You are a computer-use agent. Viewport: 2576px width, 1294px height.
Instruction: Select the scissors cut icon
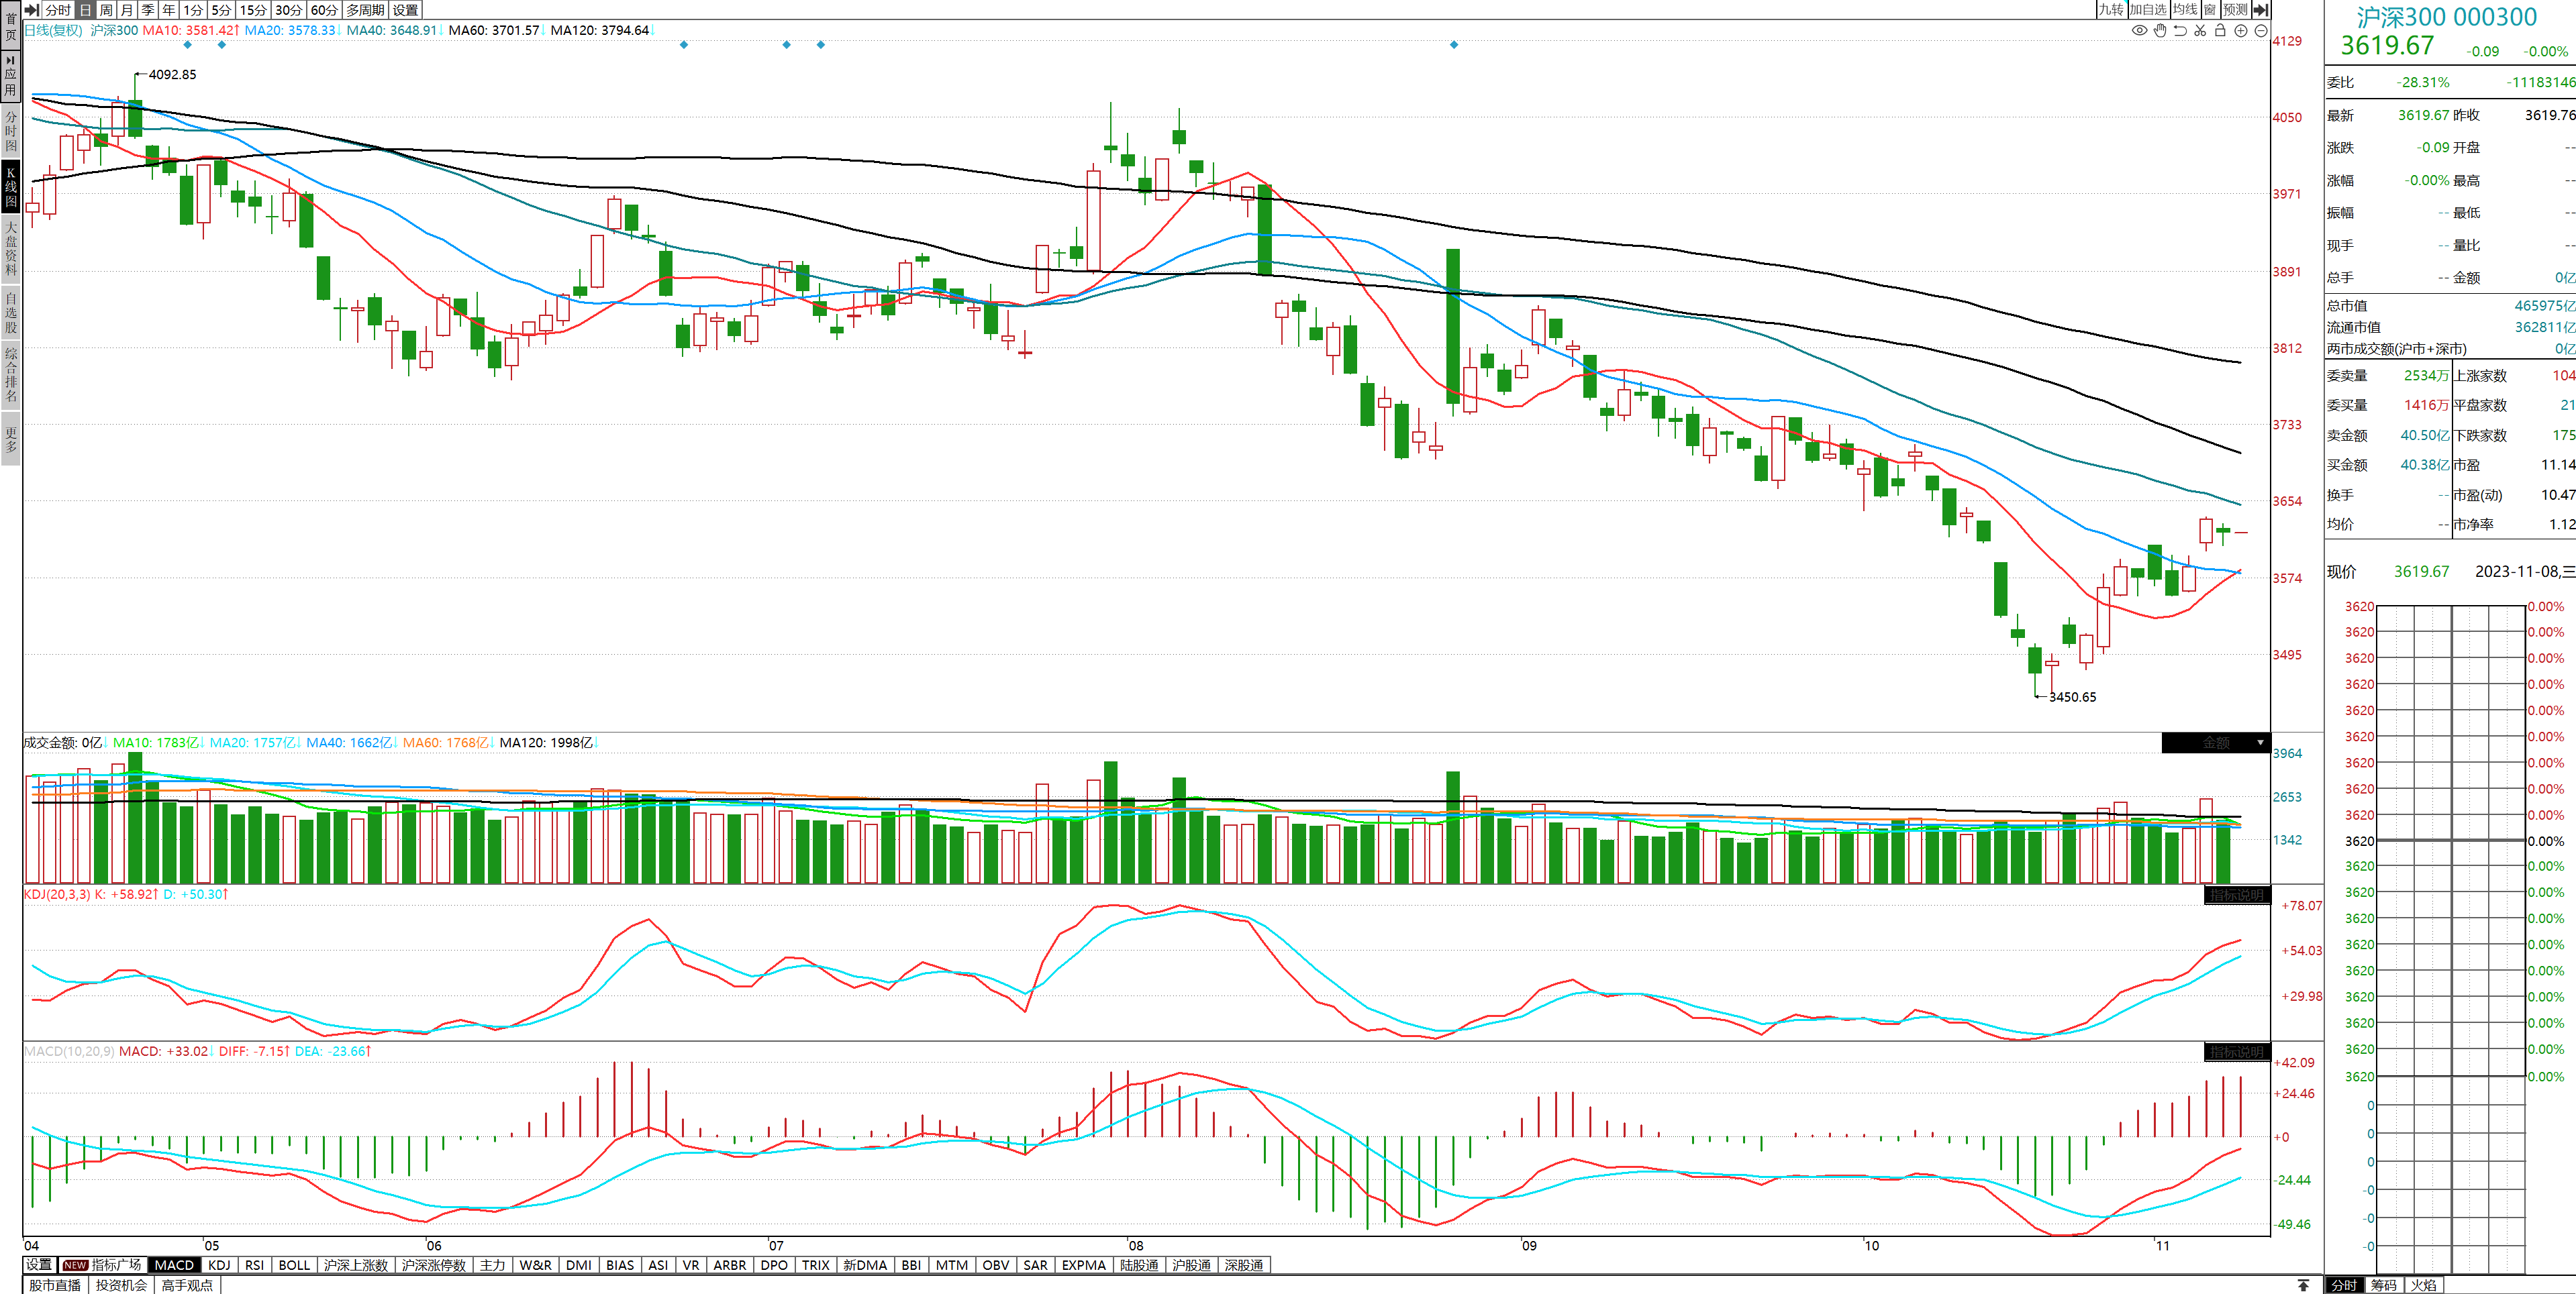2200,31
